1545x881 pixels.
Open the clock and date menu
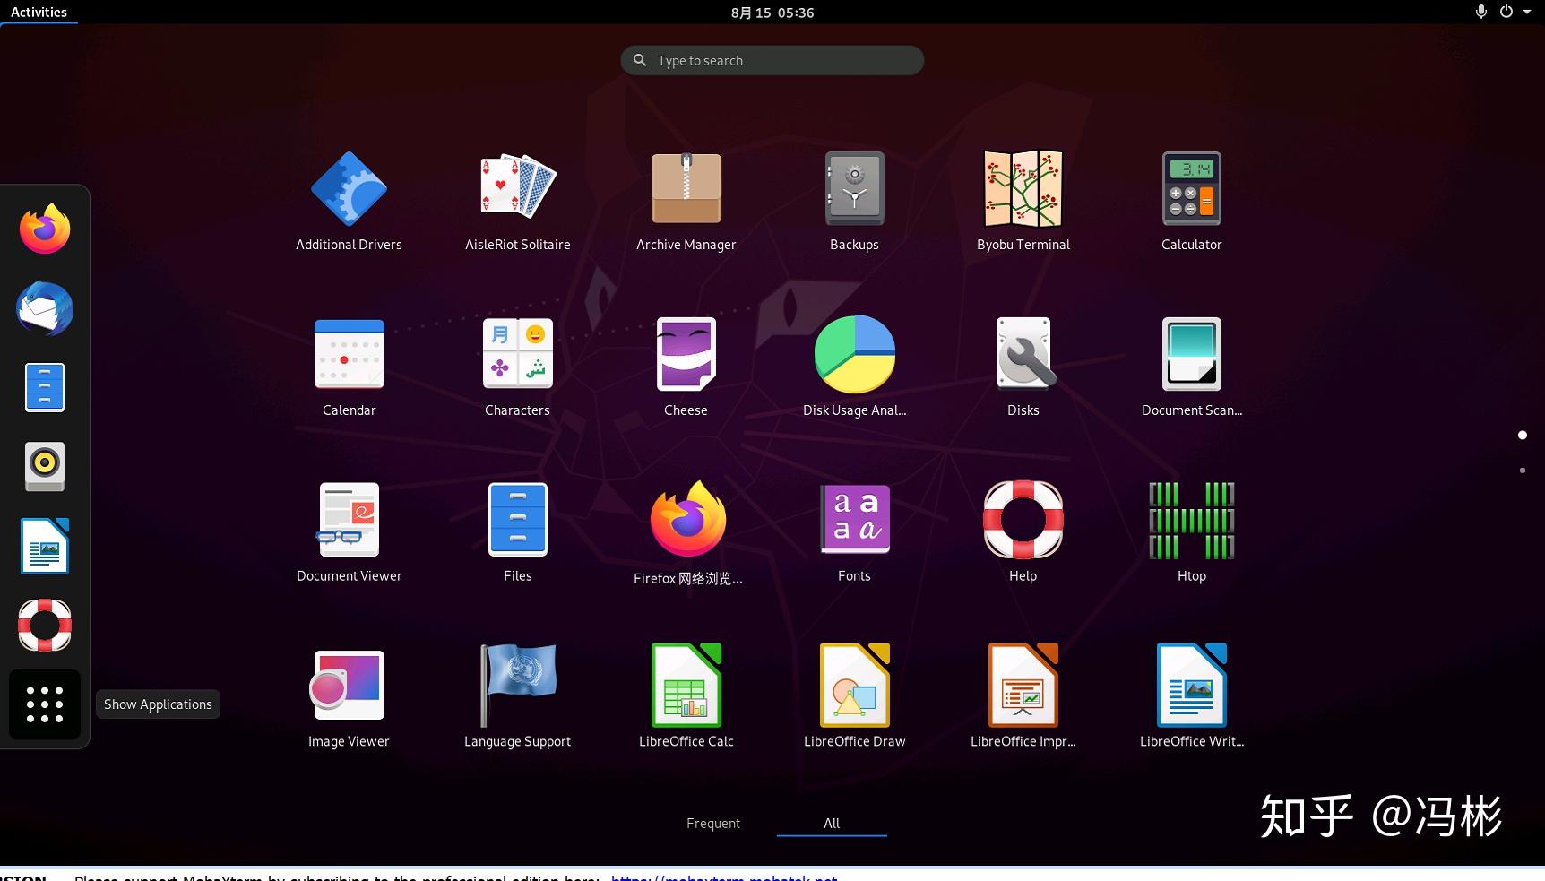pyautogui.click(x=772, y=13)
